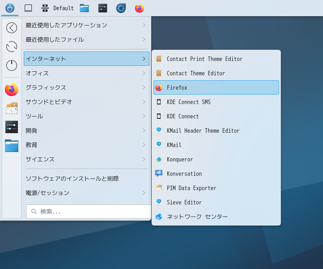Viewport: 323px width, 269px height.
Task: Open the settings sliders favorite in the sidebar
Action: coord(12,127)
